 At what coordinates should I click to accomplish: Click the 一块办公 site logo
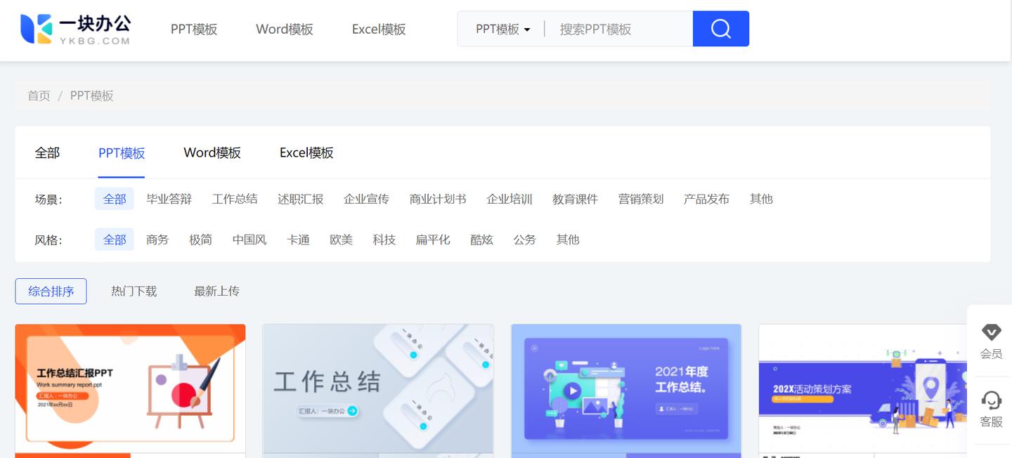coord(75,28)
